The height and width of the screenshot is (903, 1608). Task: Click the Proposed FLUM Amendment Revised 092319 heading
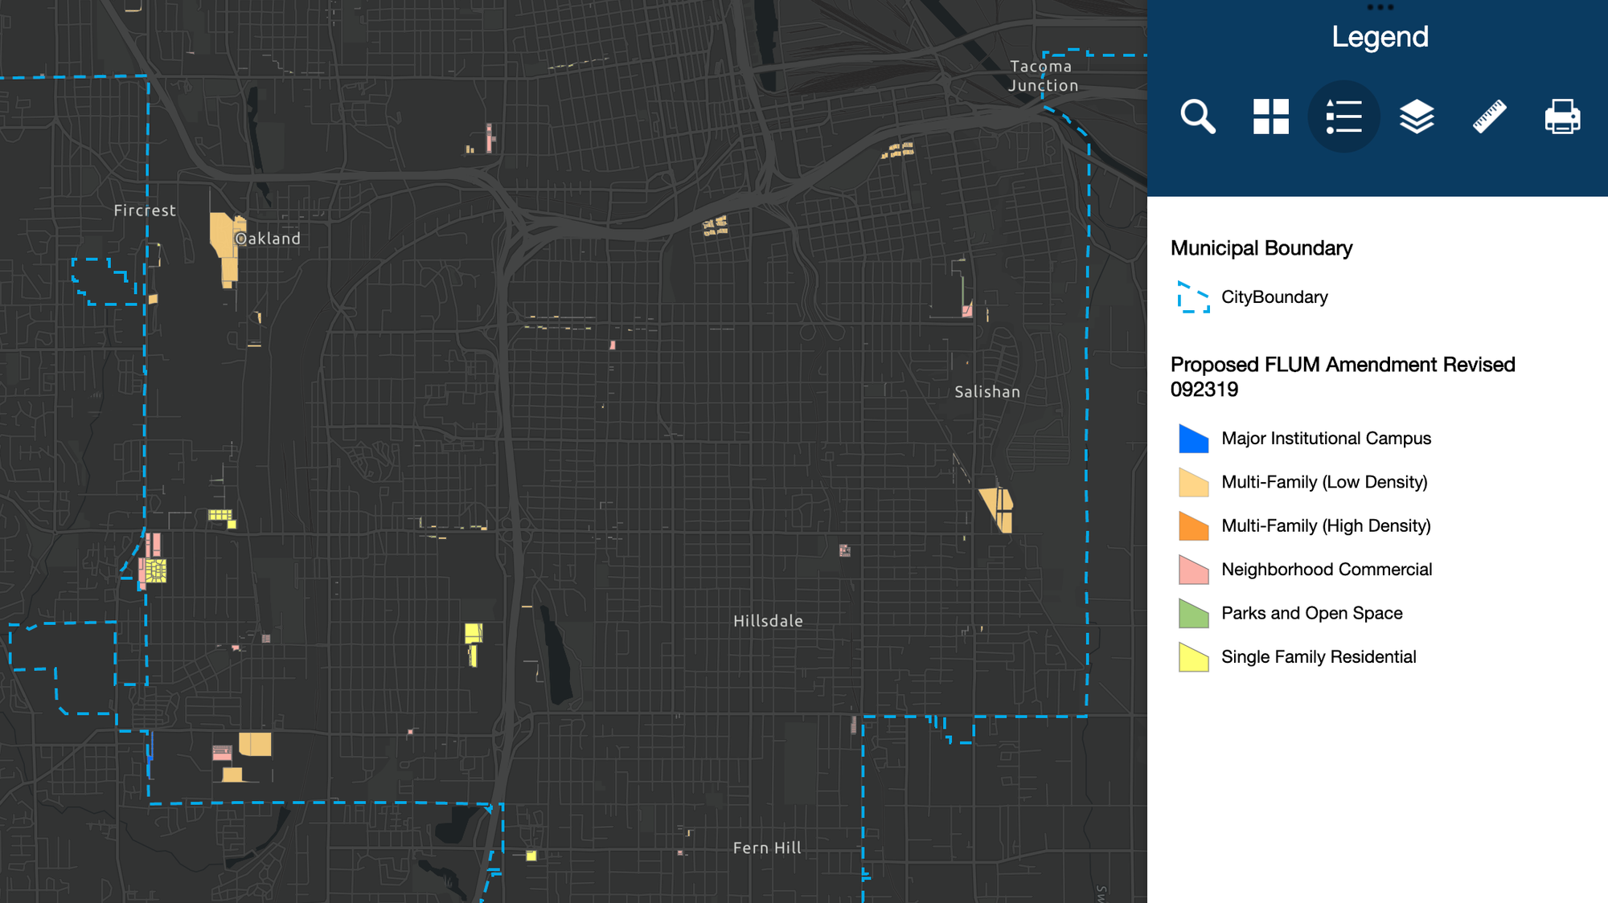point(1343,377)
